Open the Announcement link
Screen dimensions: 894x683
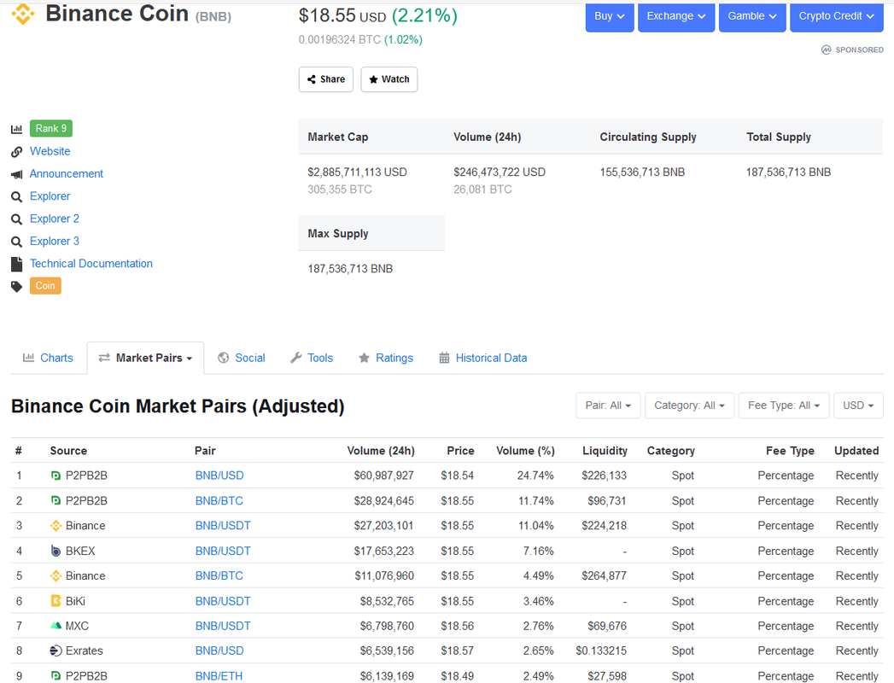(66, 173)
